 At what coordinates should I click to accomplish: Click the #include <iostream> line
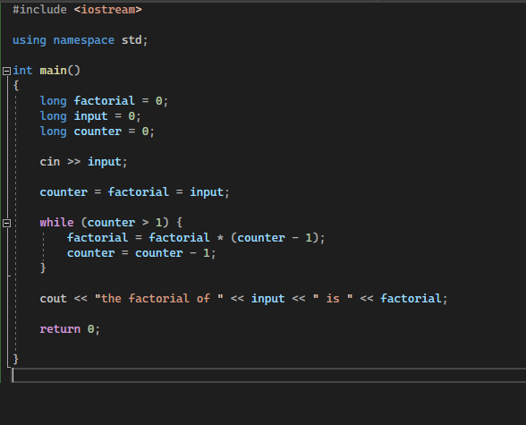click(x=77, y=10)
